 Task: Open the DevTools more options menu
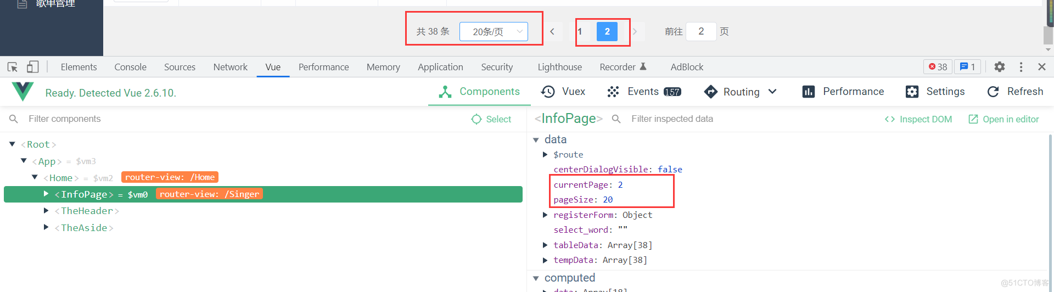point(1021,67)
